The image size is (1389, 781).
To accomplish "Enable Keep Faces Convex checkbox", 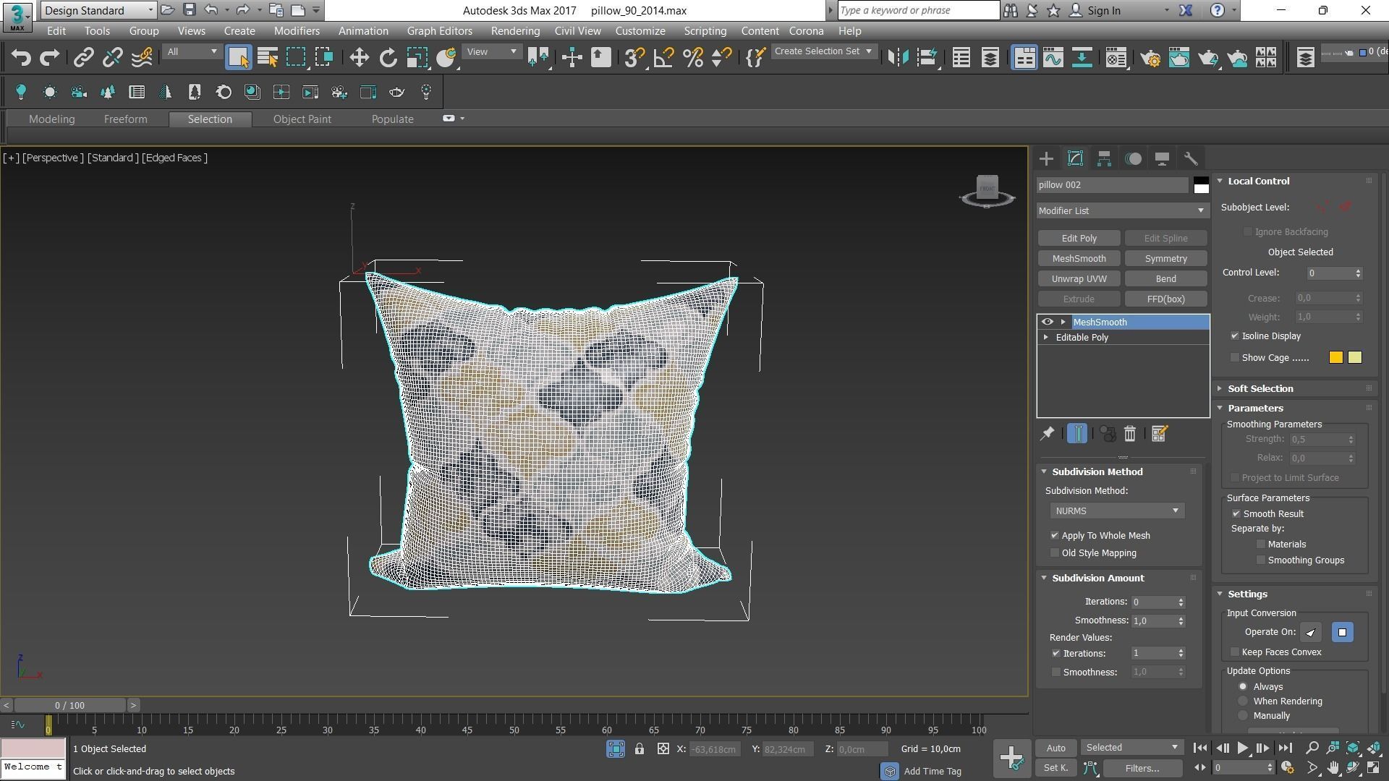I will pyautogui.click(x=1235, y=652).
